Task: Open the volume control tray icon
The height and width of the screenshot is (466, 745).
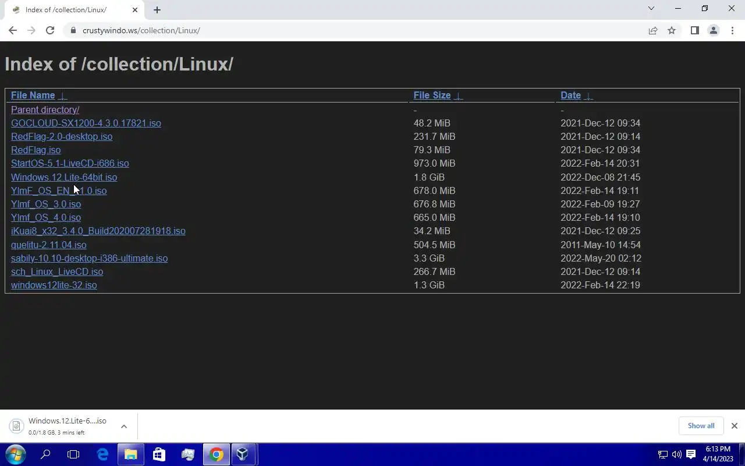Action: click(x=676, y=454)
